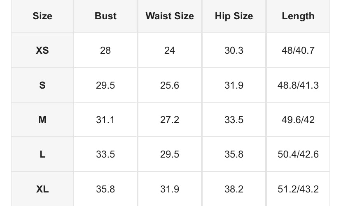Click the XL hip value 38.2
The image size is (341, 206).
tap(234, 189)
